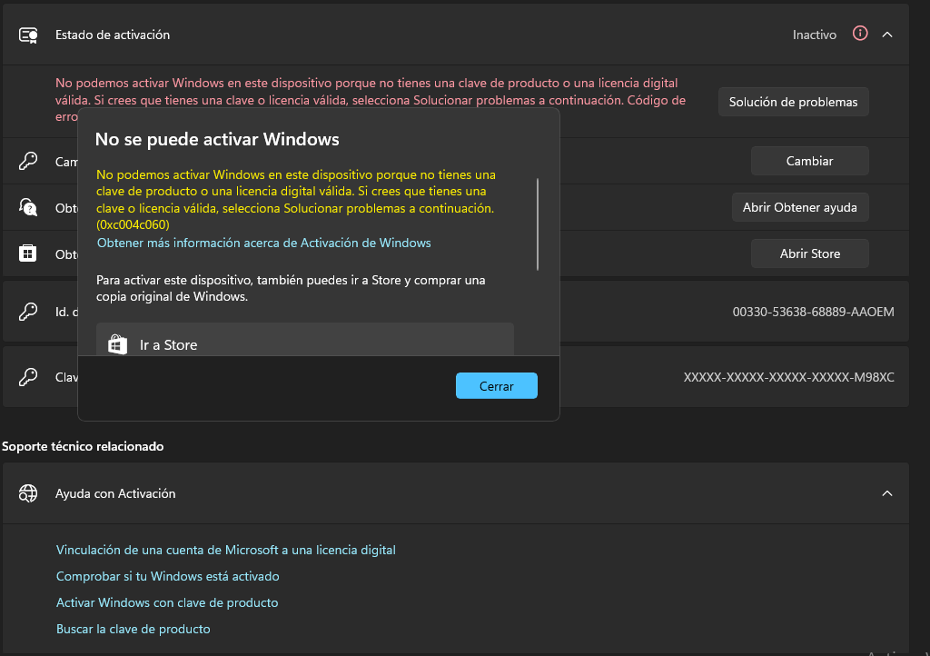The width and height of the screenshot is (930, 656).
Task: Open Solución de problemas
Action: pos(793,102)
